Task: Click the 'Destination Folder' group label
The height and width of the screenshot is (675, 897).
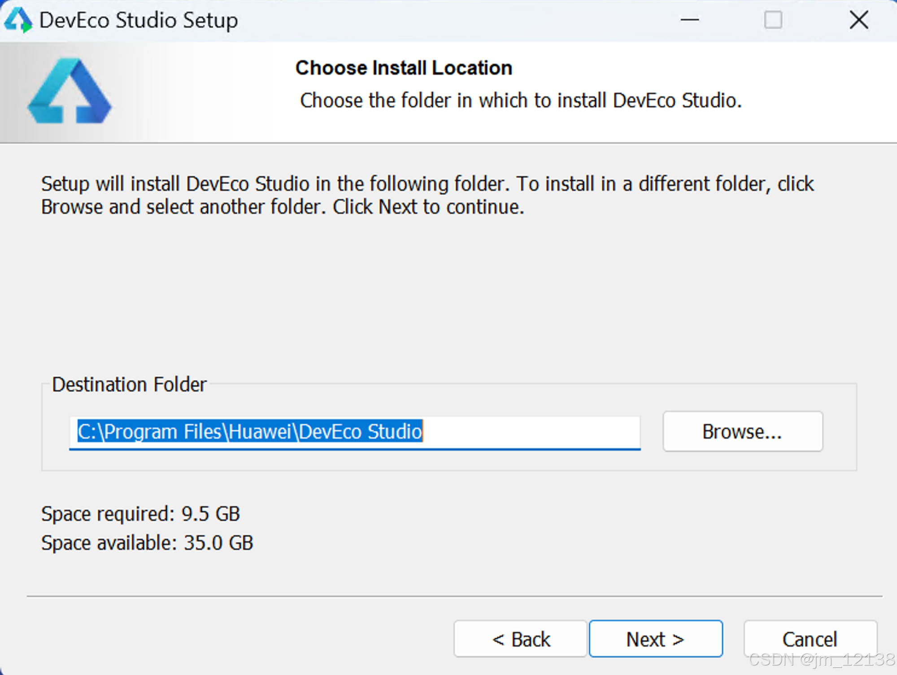Action: [x=129, y=384]
